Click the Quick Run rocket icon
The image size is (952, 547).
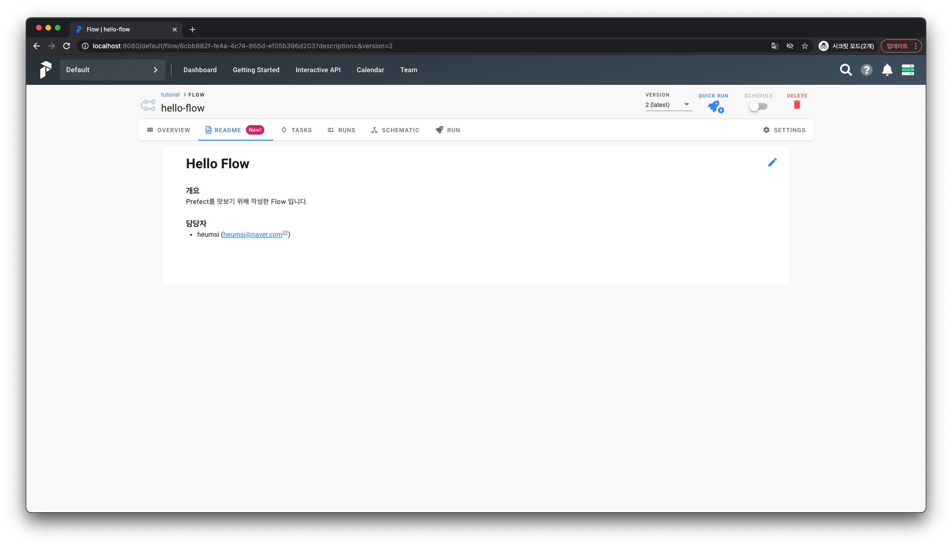(715, 106)
